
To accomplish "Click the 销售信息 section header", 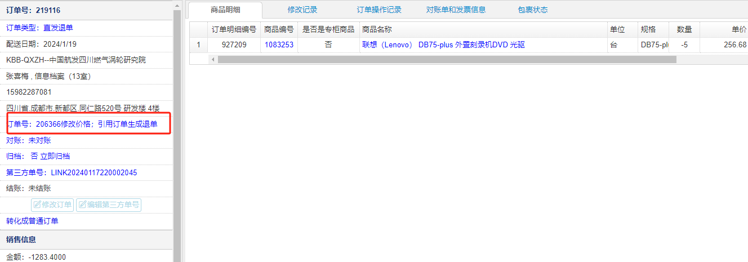I will [21, 239].
